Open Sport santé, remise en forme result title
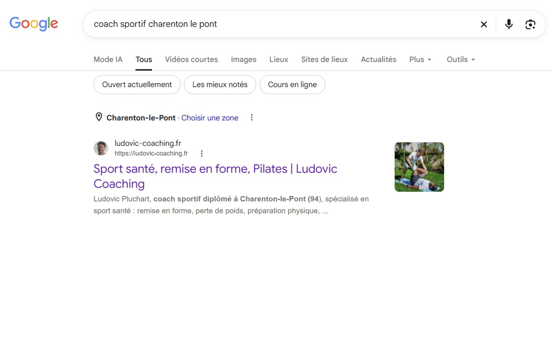The width and height of the screenshot is (552, 345). click(215, 176)
